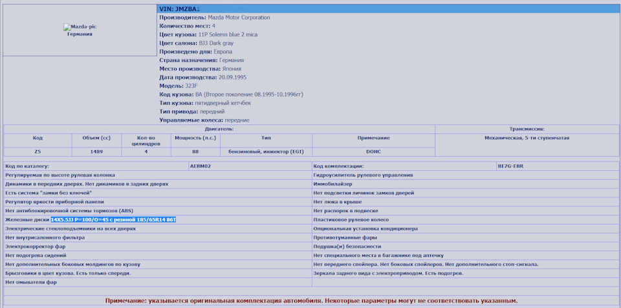This screenshot has height=308, width=621.
Task: Click drive type line "Тип привода: передний"
Action: coord(192,112)
